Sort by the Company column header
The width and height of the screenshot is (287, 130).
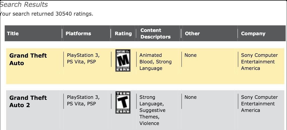[253, 33]
